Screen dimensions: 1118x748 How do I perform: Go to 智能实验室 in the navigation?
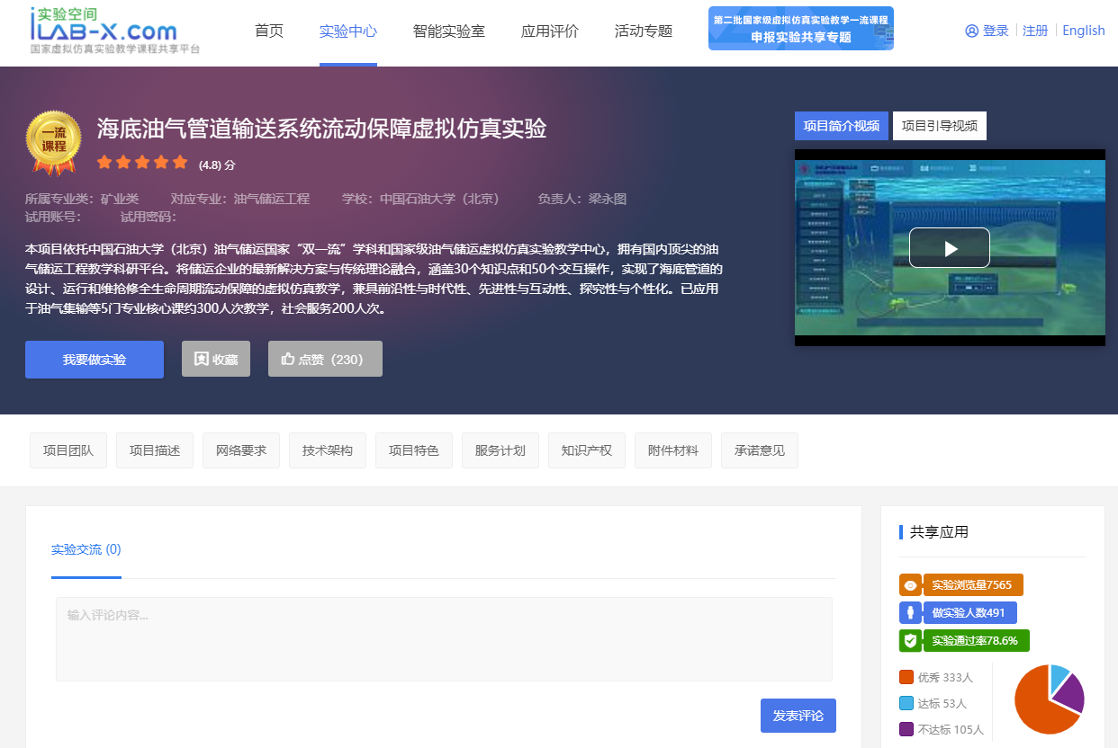(448, 31)
